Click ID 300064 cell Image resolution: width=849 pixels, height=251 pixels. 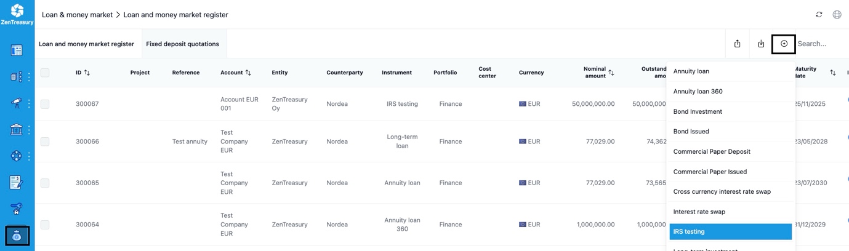87,225
